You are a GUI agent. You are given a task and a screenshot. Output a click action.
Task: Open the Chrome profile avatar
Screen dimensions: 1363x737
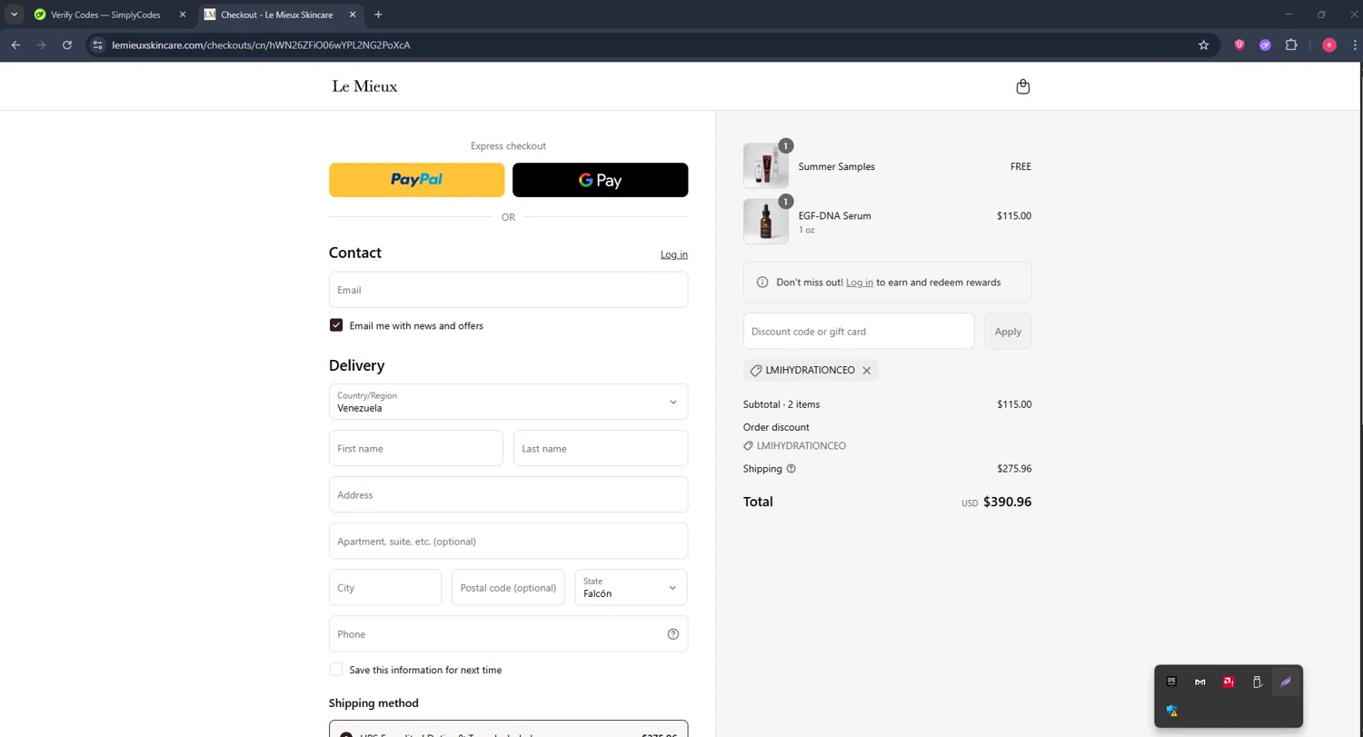[1329, 45]
